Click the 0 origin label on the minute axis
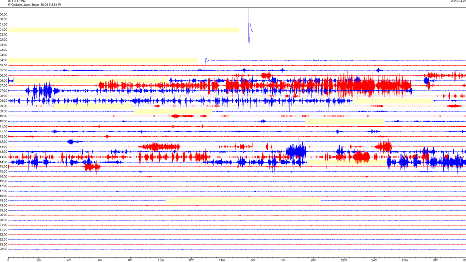Viewport: 466px width, 262px height. tap(8, 260)
